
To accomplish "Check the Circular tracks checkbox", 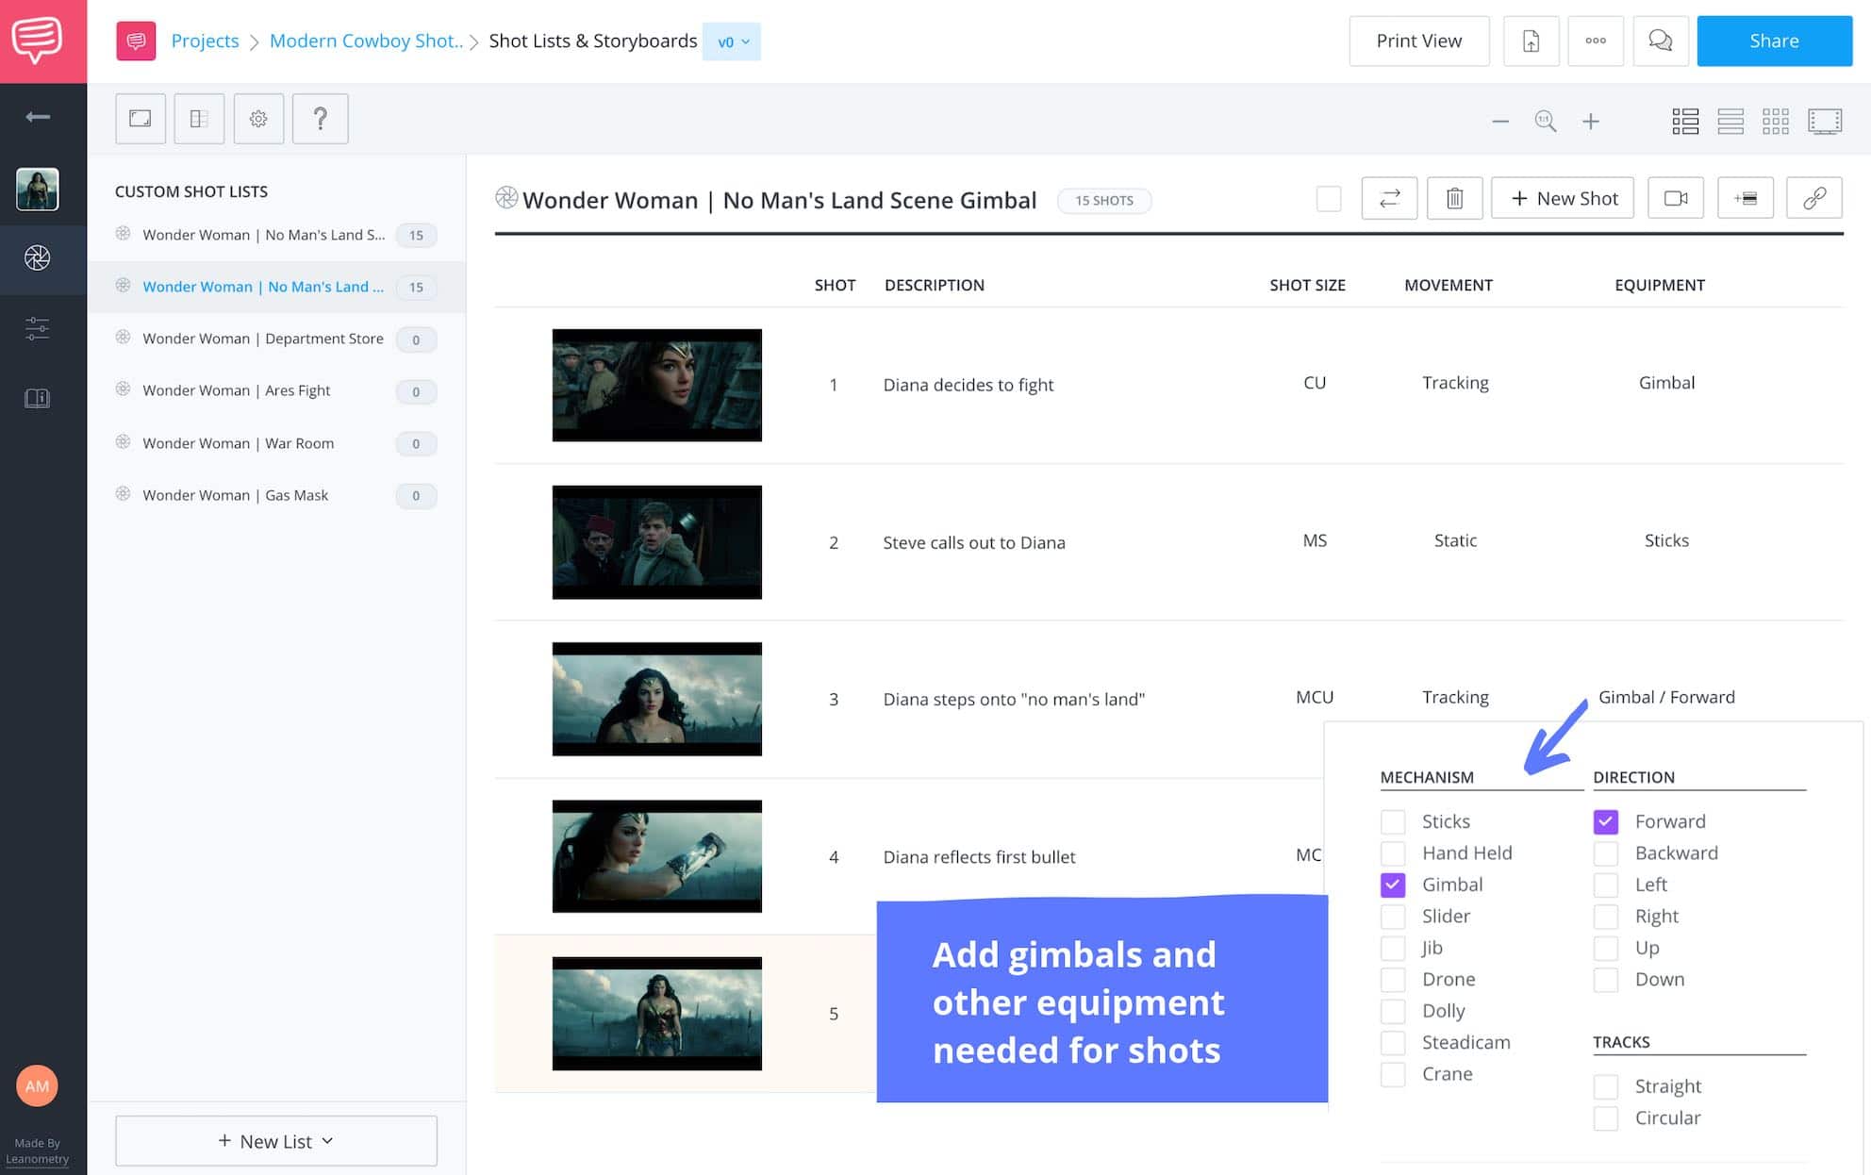I will pos(1606,1118).
